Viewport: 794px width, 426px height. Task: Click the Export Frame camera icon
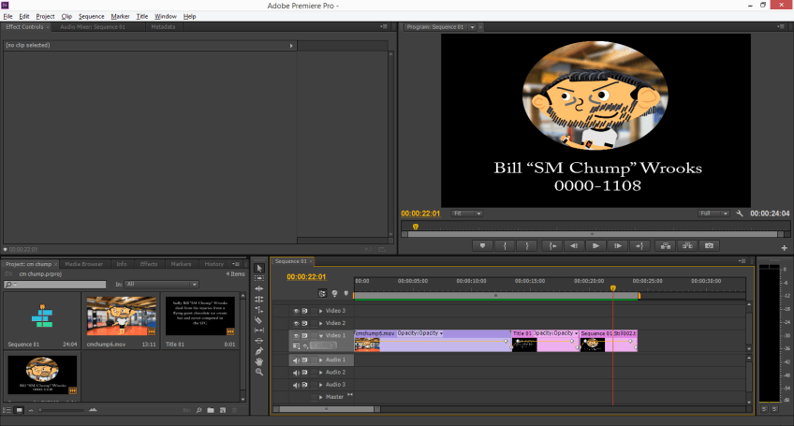(710, 245)
